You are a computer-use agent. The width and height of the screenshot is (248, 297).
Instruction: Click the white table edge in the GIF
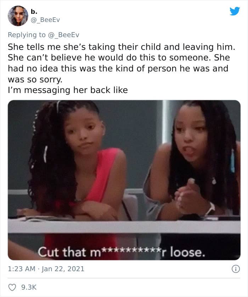click(x=124, y=227)
